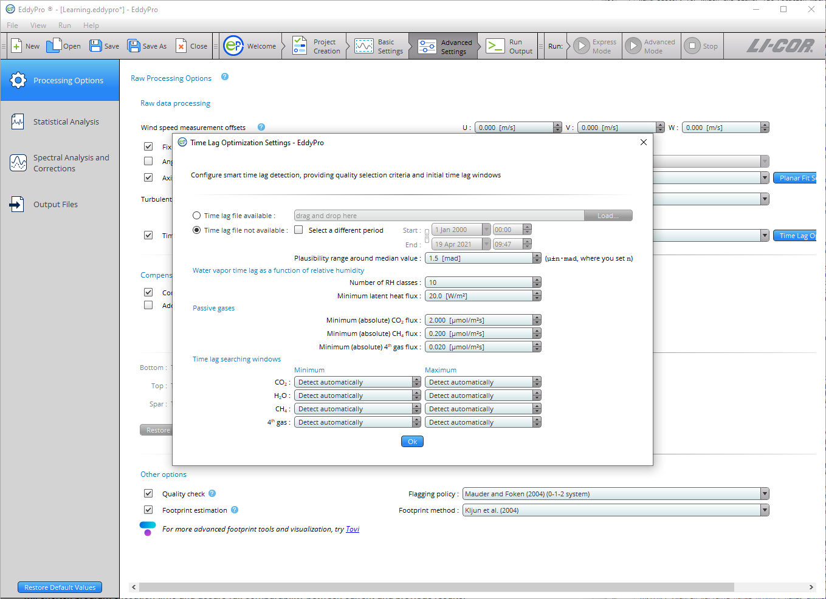Image resolution: width=826 pixels, height=599 pixels.
Task: Toggle the Quality check checkbox
Action: coord(148,494)
